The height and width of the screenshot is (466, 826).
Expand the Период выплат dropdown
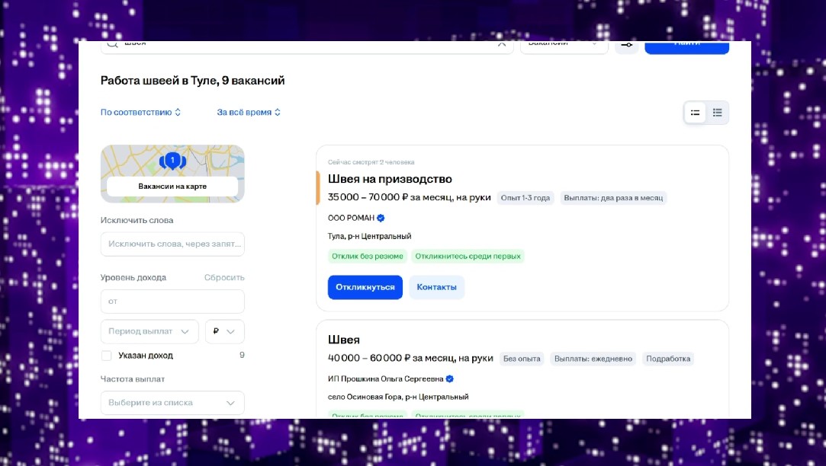149,332
